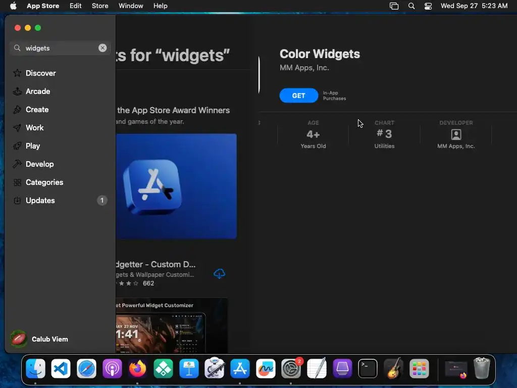Get the Color Widgets app
This screenshot has height=388, width=517.
[x=299, y=95]
